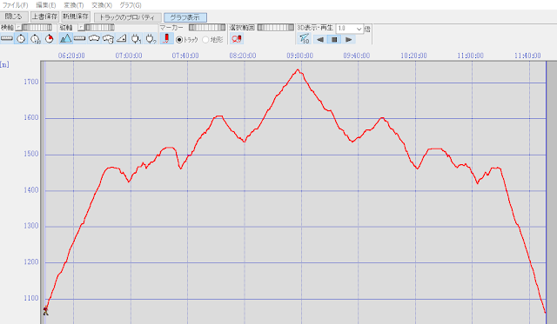
Task: Select the car speed vertical axis icon
Action: pos(94,38)
